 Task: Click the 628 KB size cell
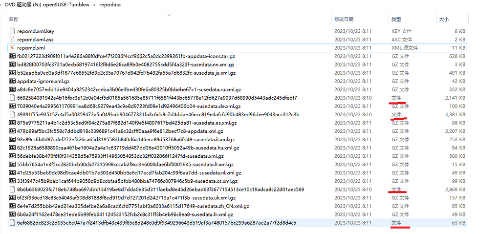click(x=457, y=56)
